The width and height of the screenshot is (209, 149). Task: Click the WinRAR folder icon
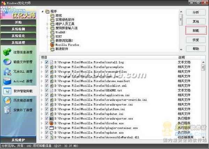coord(52,32)
